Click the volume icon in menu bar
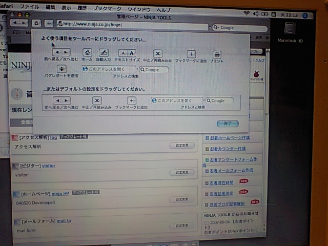 click(256, 14)
